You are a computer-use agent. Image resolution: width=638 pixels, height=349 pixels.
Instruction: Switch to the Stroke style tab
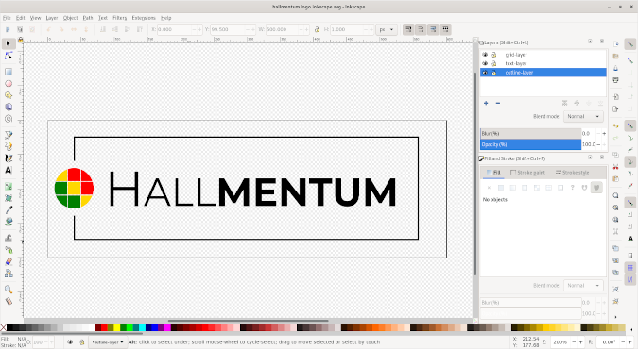click(572, 173)
